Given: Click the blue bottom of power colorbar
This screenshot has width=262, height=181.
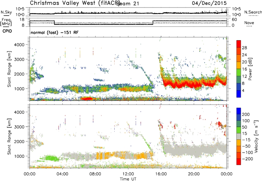Looking at the screenshot, I should (239, 94).
